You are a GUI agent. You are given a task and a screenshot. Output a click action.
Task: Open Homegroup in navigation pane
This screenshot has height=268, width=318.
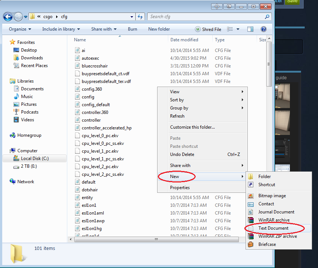click(26, 135)
